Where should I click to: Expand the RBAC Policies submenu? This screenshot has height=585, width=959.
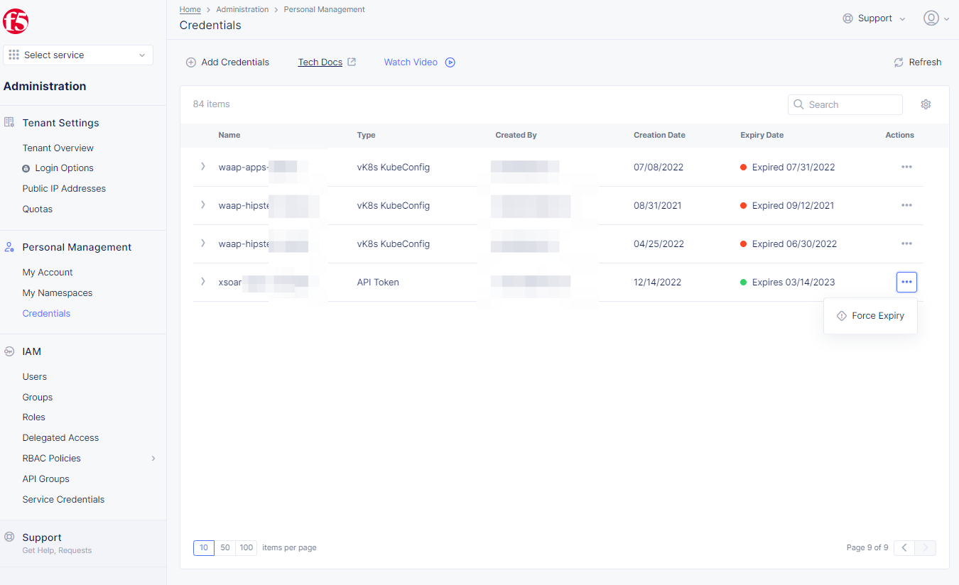[153, 458]
